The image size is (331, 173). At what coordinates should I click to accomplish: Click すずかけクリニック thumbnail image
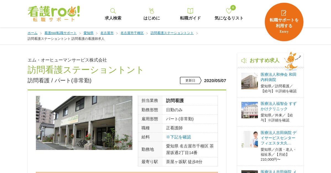(250, 110)
